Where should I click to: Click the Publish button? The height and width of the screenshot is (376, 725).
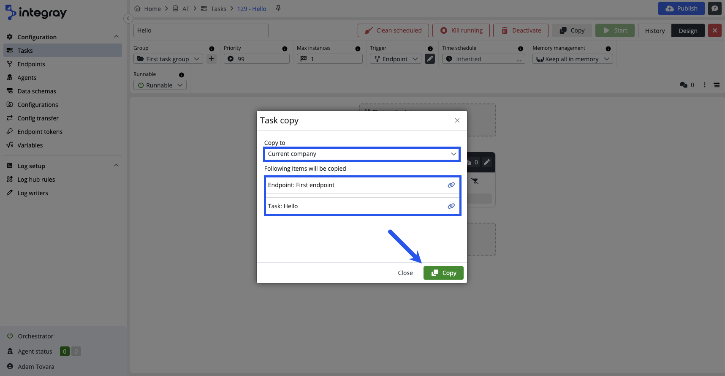click(x=682, y=8)
